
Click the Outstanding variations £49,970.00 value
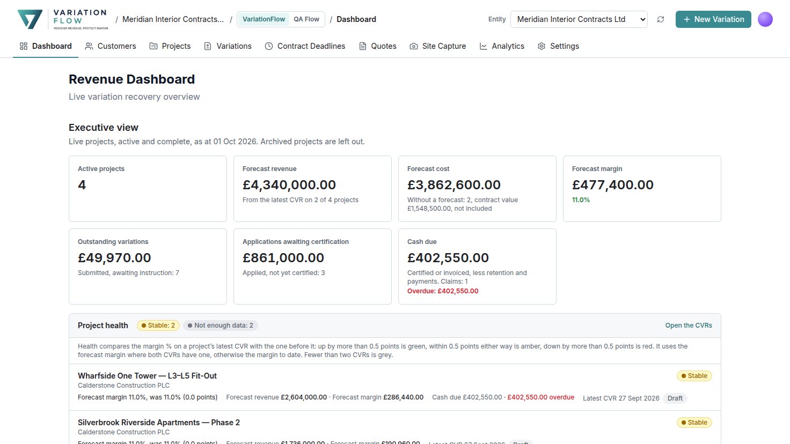click(x=114, y=258)
